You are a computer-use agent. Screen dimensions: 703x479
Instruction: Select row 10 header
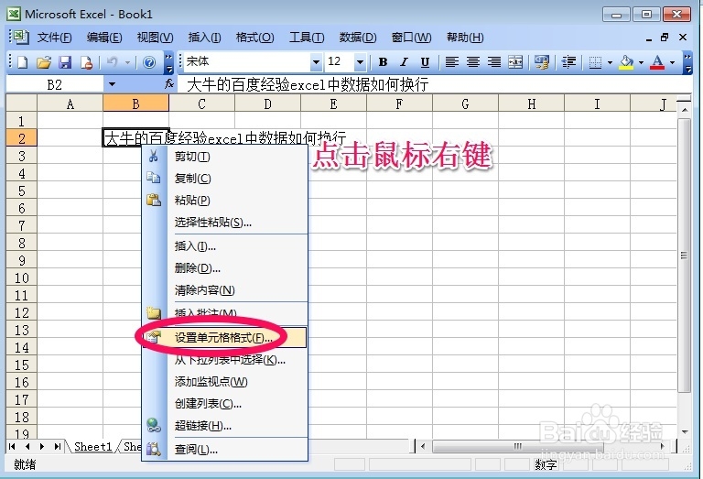pos(22,278)
